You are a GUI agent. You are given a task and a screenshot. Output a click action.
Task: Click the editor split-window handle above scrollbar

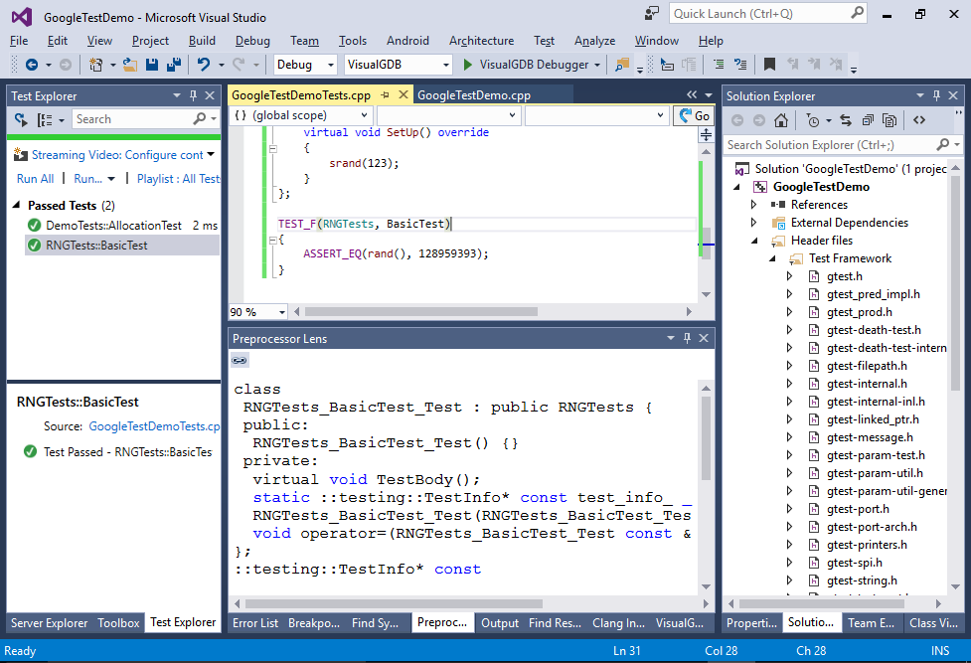click(x=706, y=134)
